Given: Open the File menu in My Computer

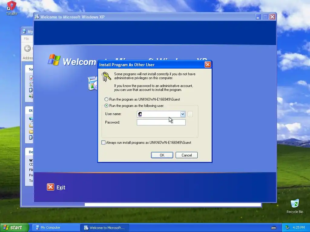Looking at the screenshot, I should [x=26, y=39].
